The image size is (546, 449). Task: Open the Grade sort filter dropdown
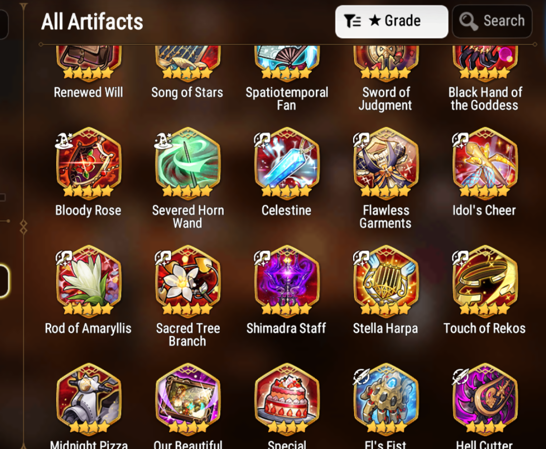coord(391,21)
